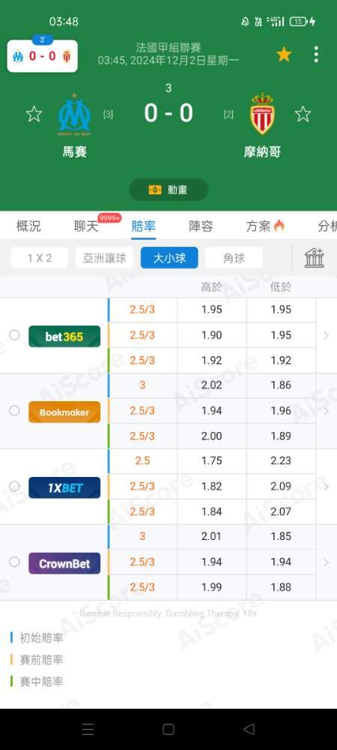Image resolution: width=337 pixels, height=750 pixels.
Task: Tap the muted notification bell icon
Action: [x=246, y=22]
